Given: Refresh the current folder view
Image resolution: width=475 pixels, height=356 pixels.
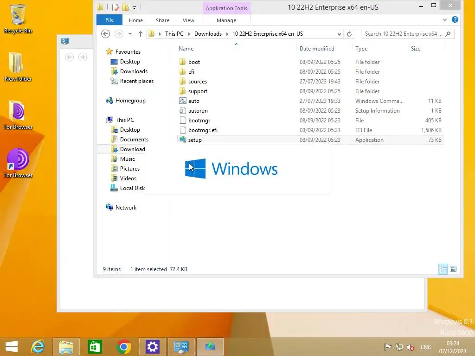Looking at the screenshot, I should click(349, 34).
